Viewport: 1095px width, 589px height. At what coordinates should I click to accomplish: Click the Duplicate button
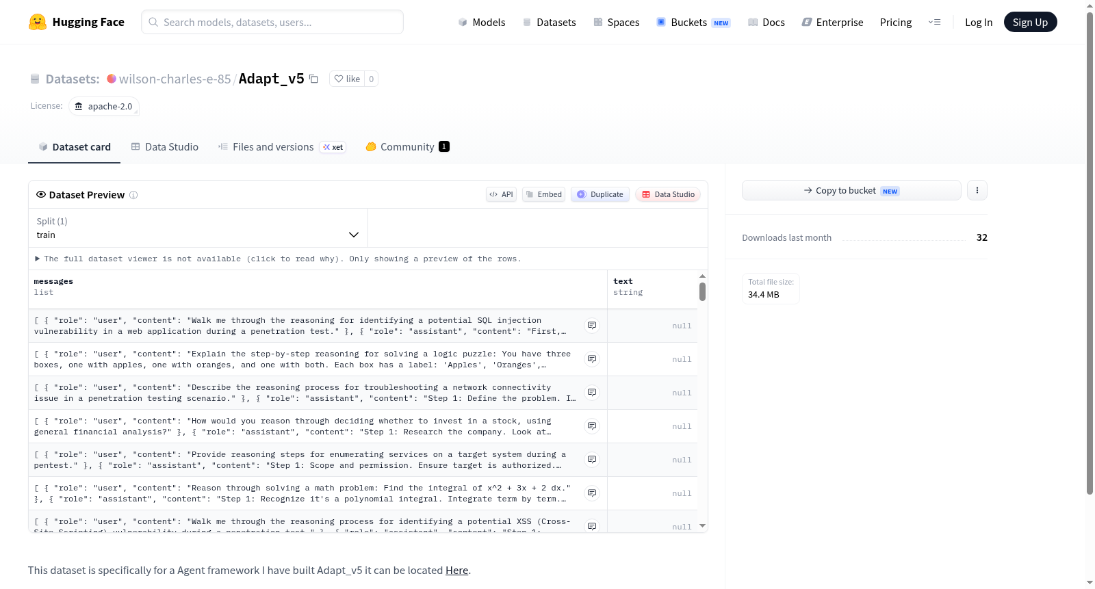[x=600, y=194]
